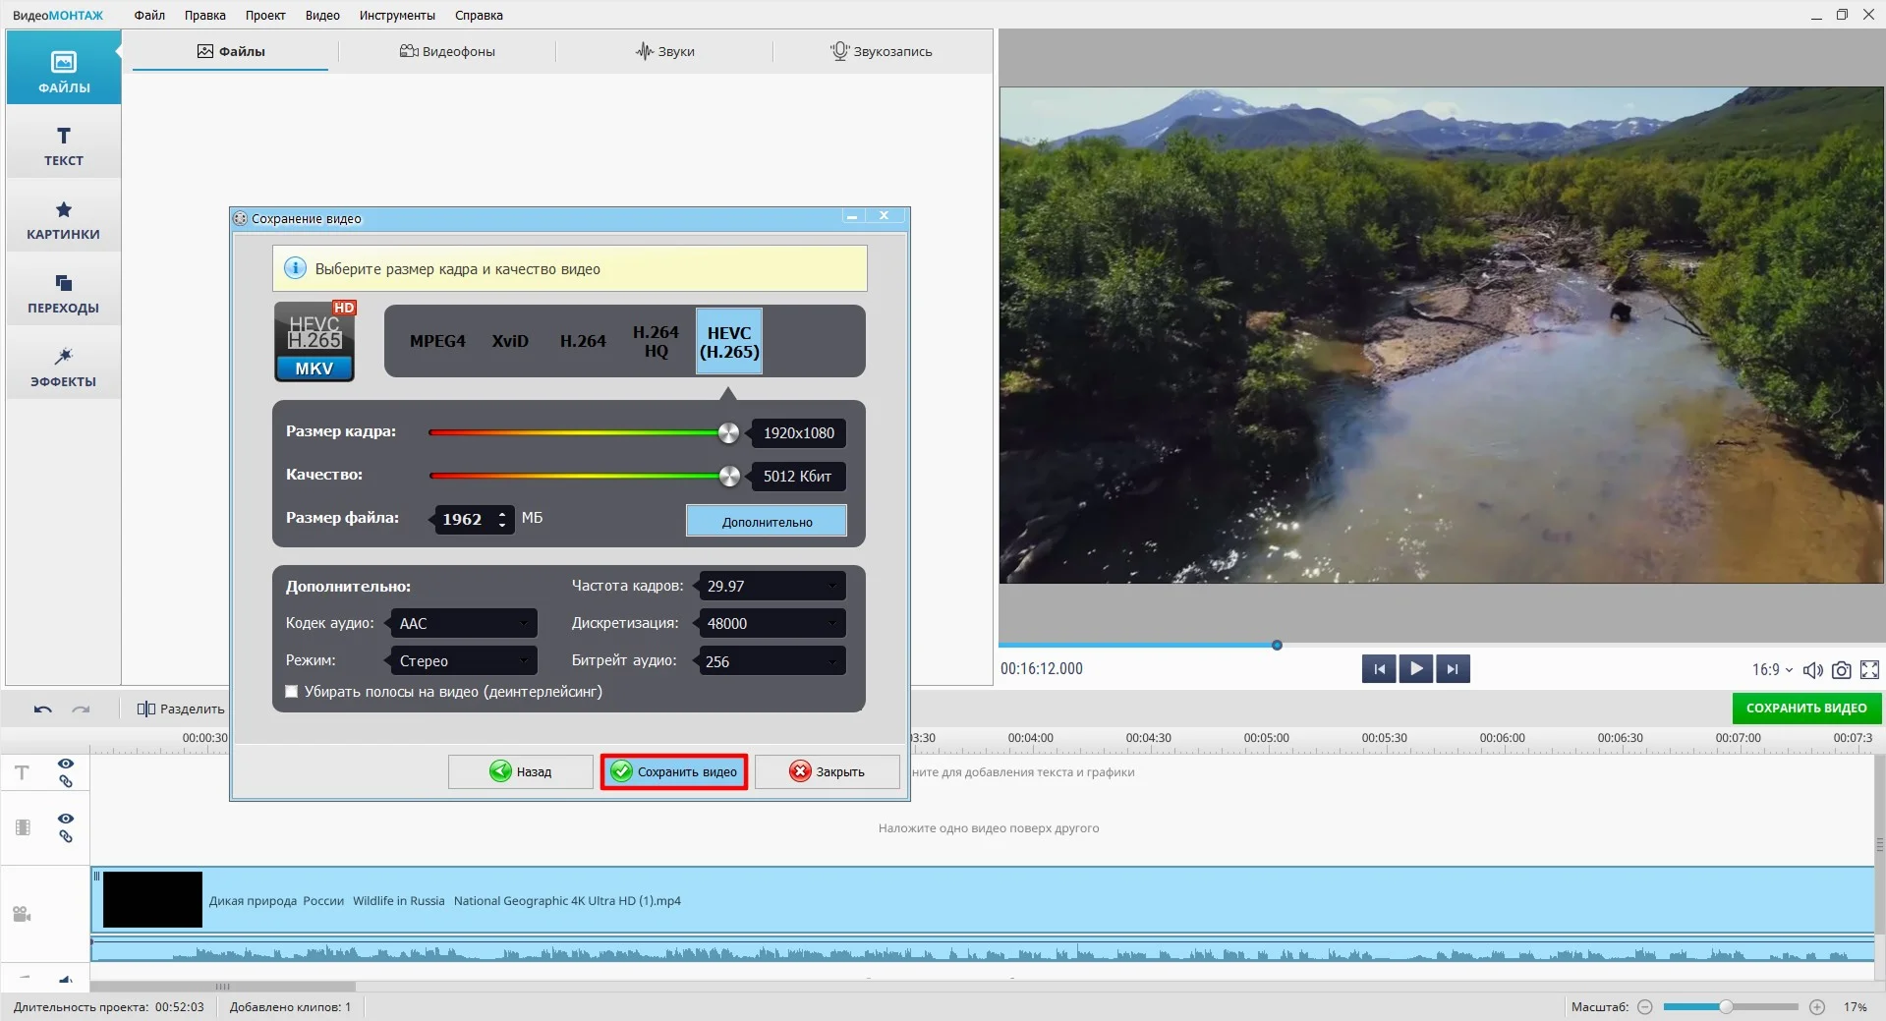Switch to the Файлы tab
The height and width of the screenshot is (1021, 1886).
[231, 51]
